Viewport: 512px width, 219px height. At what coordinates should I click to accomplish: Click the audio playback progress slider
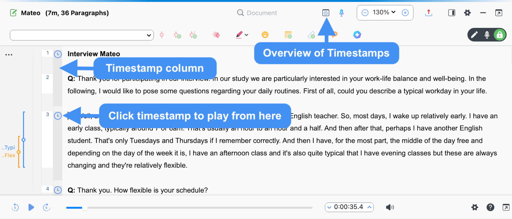189,208
